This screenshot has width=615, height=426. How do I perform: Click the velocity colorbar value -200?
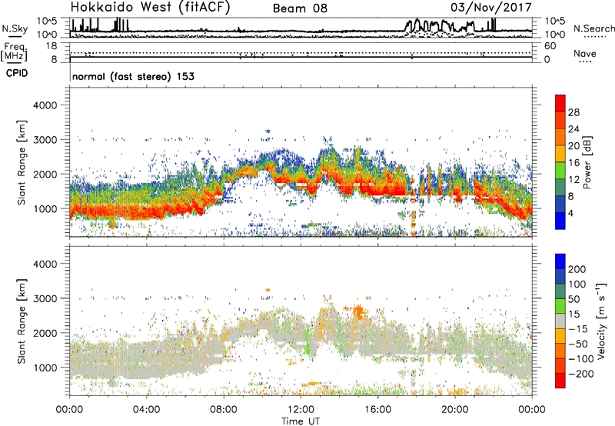pos(580,374)
